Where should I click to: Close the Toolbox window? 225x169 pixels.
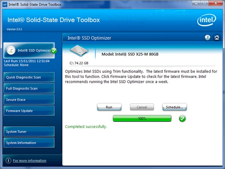click(x=216, y=3)
